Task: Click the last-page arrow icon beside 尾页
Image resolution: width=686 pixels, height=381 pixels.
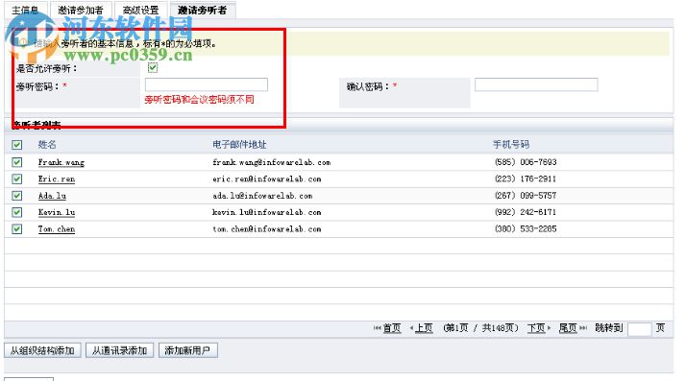Action: [x=583, y=328]
